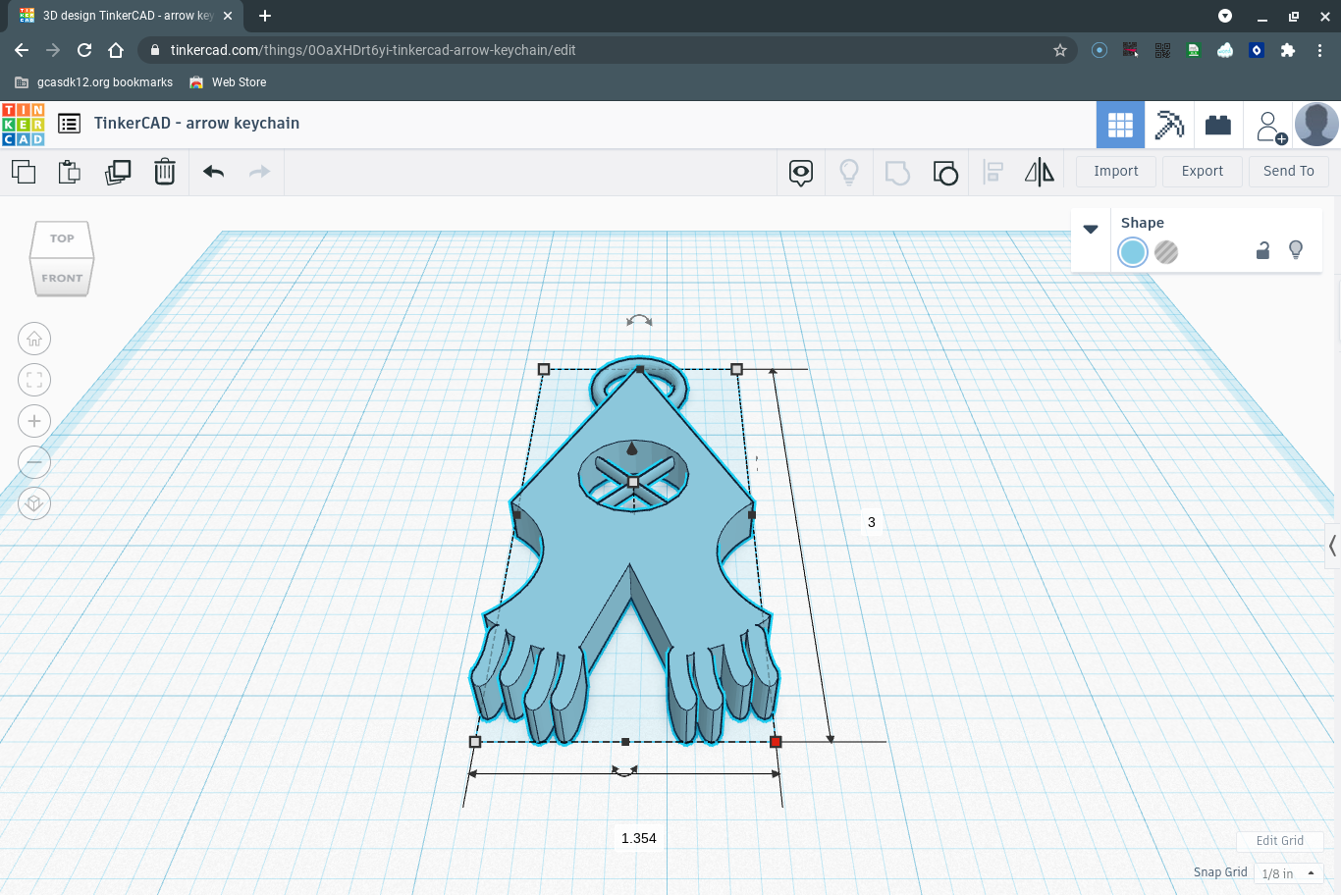
Task: Select the blue Solid color swatch
Action: coord(1133,252)
